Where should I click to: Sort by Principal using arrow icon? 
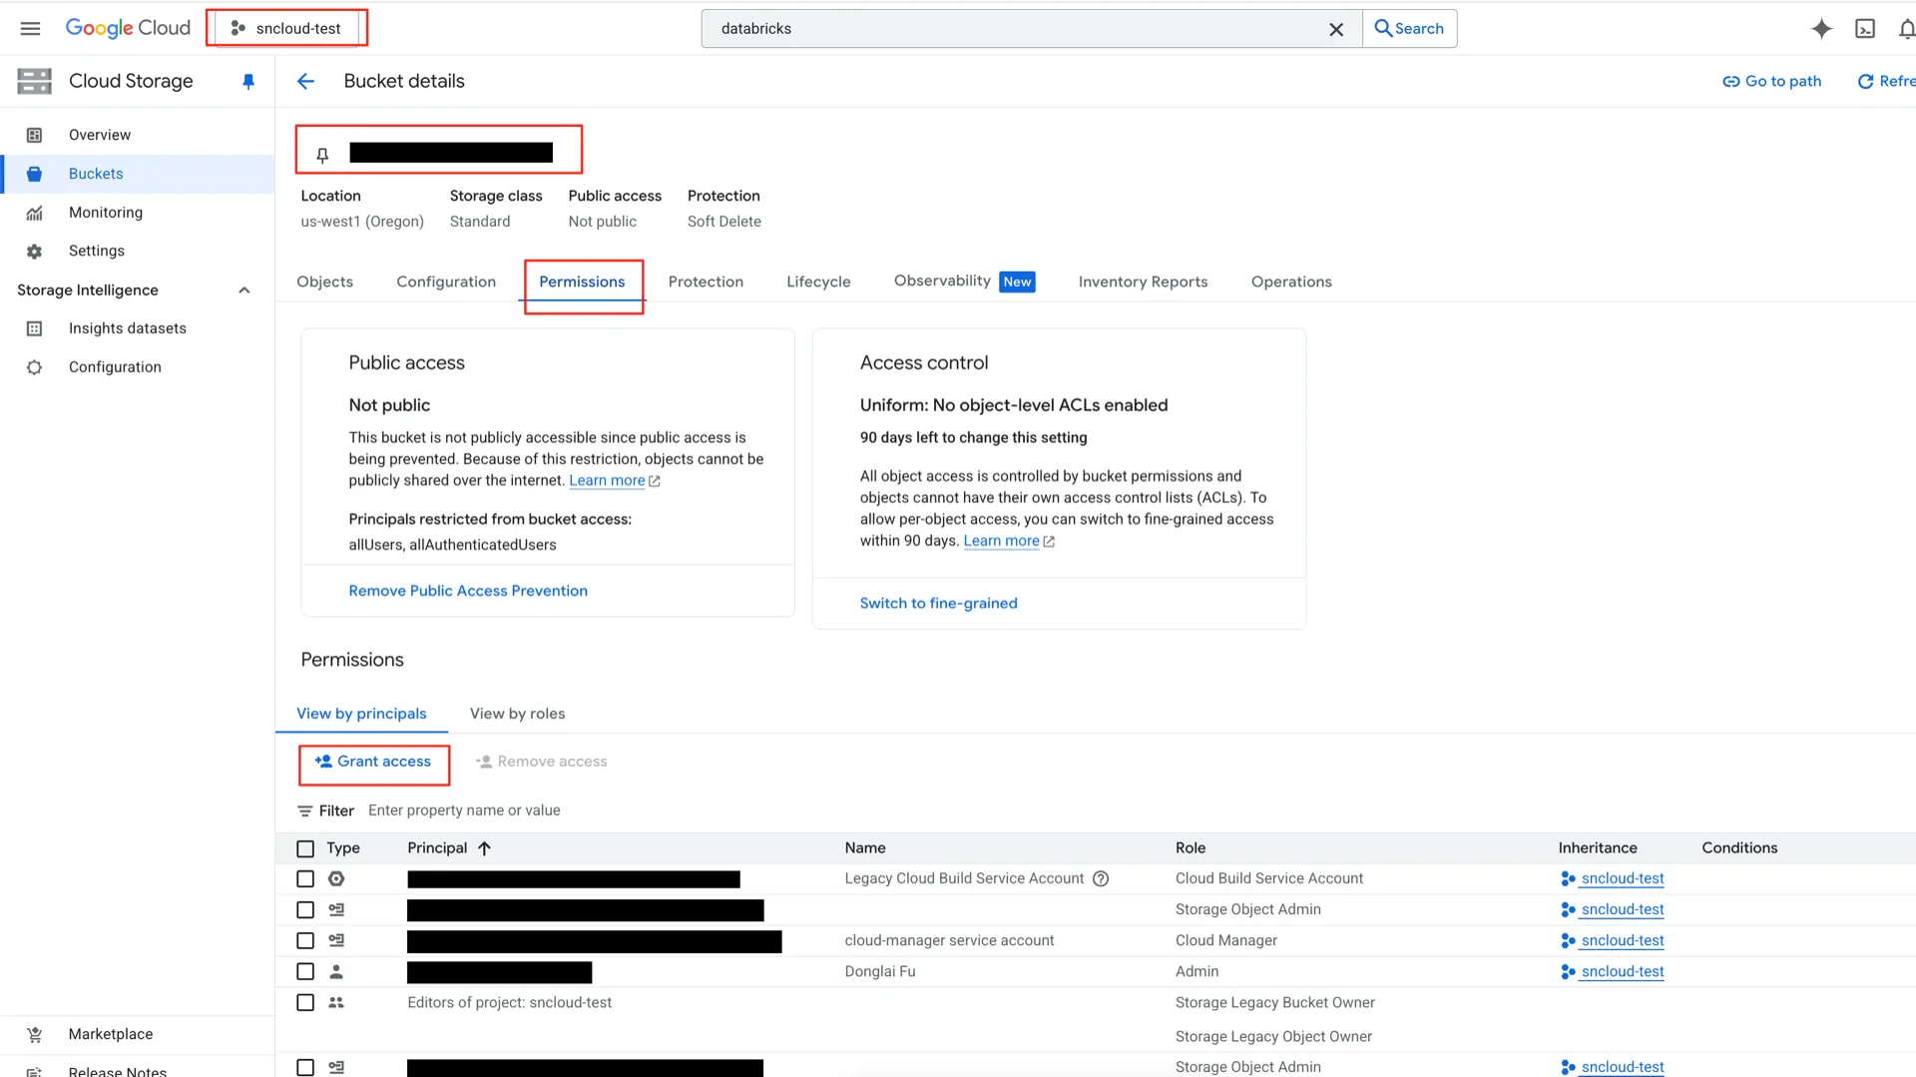(484, 847)
